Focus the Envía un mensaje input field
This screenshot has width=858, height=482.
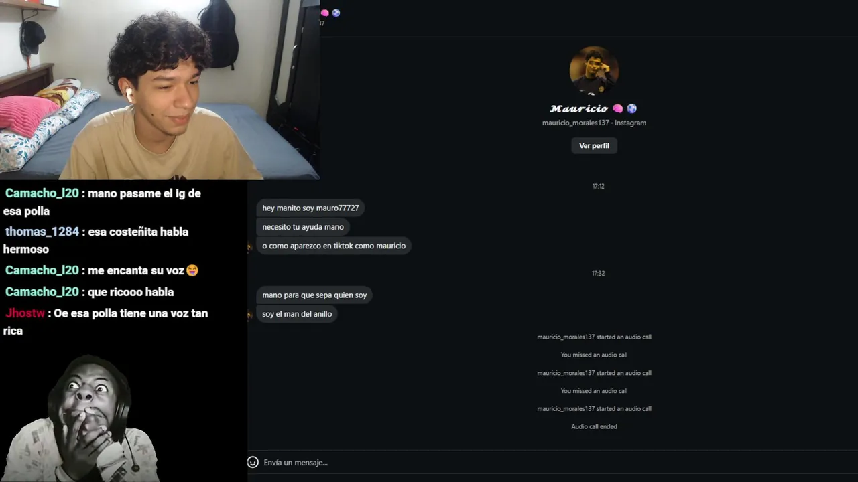[550, 463]
